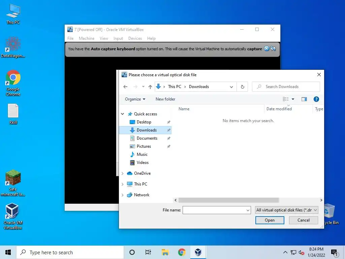Screen dimensions: 345x259
Task: Open Cortana circle on taskbar
Action: point(132,252)
